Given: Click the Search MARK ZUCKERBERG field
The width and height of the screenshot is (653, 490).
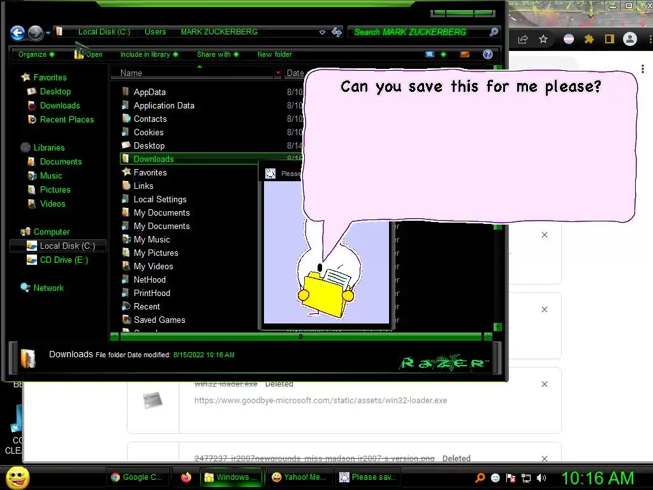Looking at the screenshot, I should pos(418,32).
